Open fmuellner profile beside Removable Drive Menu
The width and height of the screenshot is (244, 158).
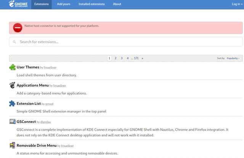(x=67, y=146)
